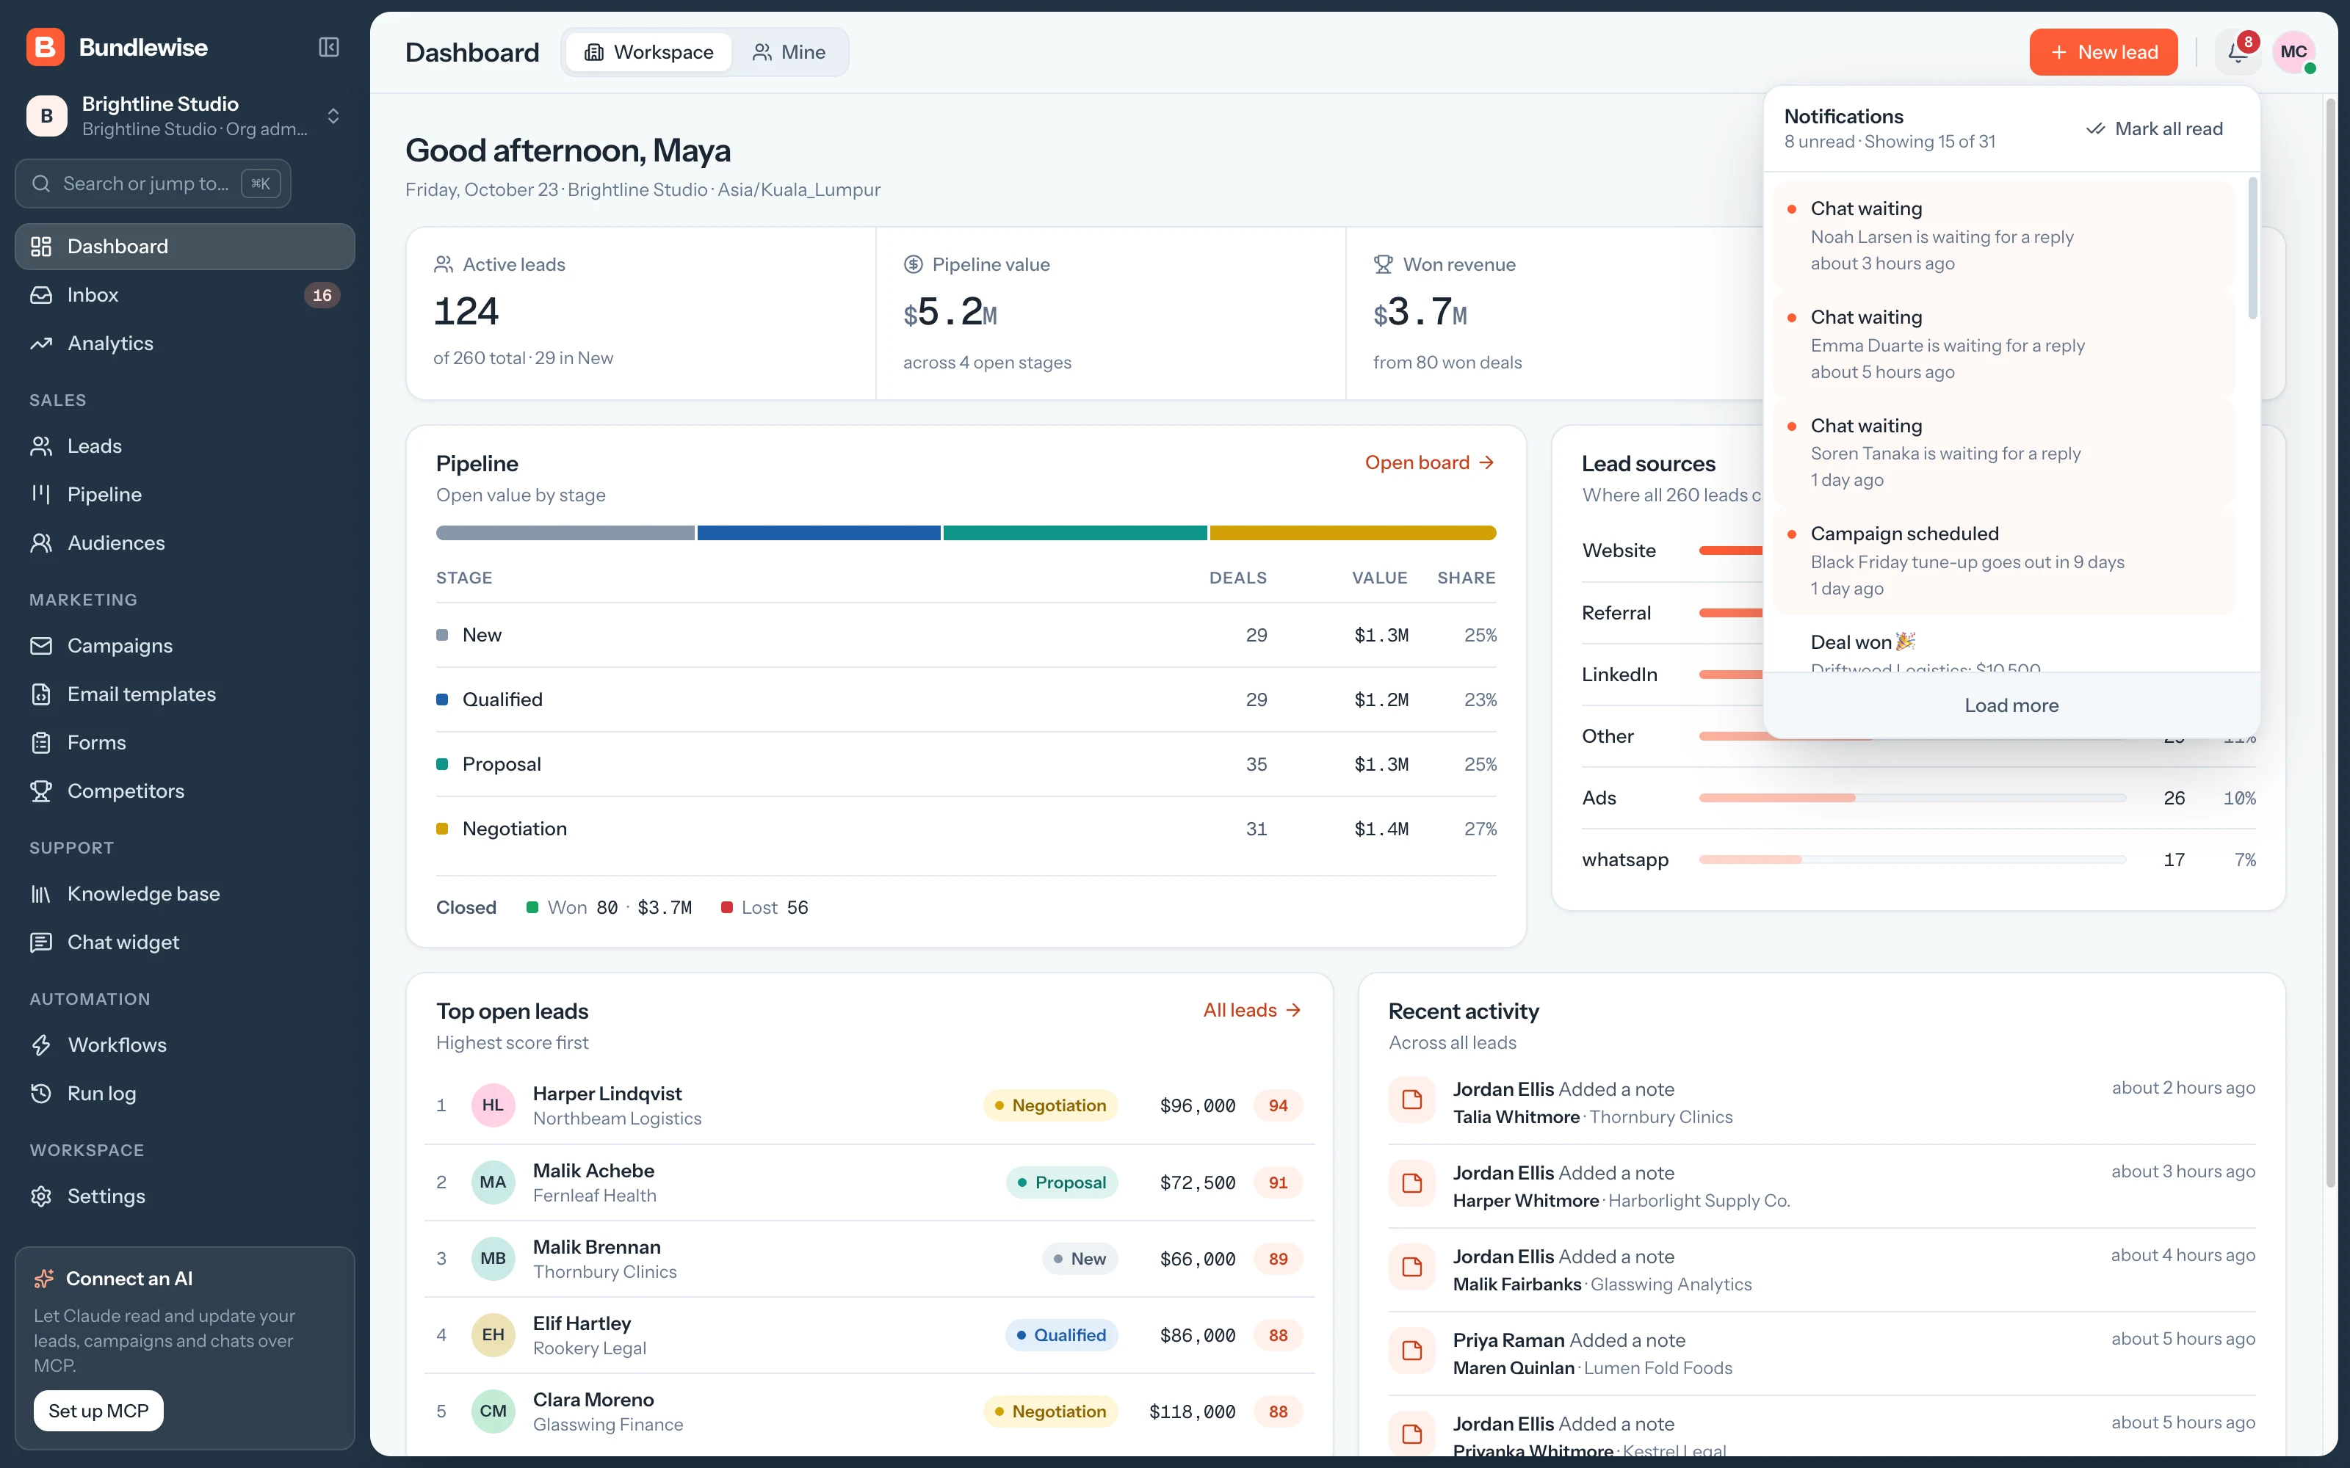The image size is (2350, 1468).
Task: Open Competitors in the sidebar
Action: [184, 792]
